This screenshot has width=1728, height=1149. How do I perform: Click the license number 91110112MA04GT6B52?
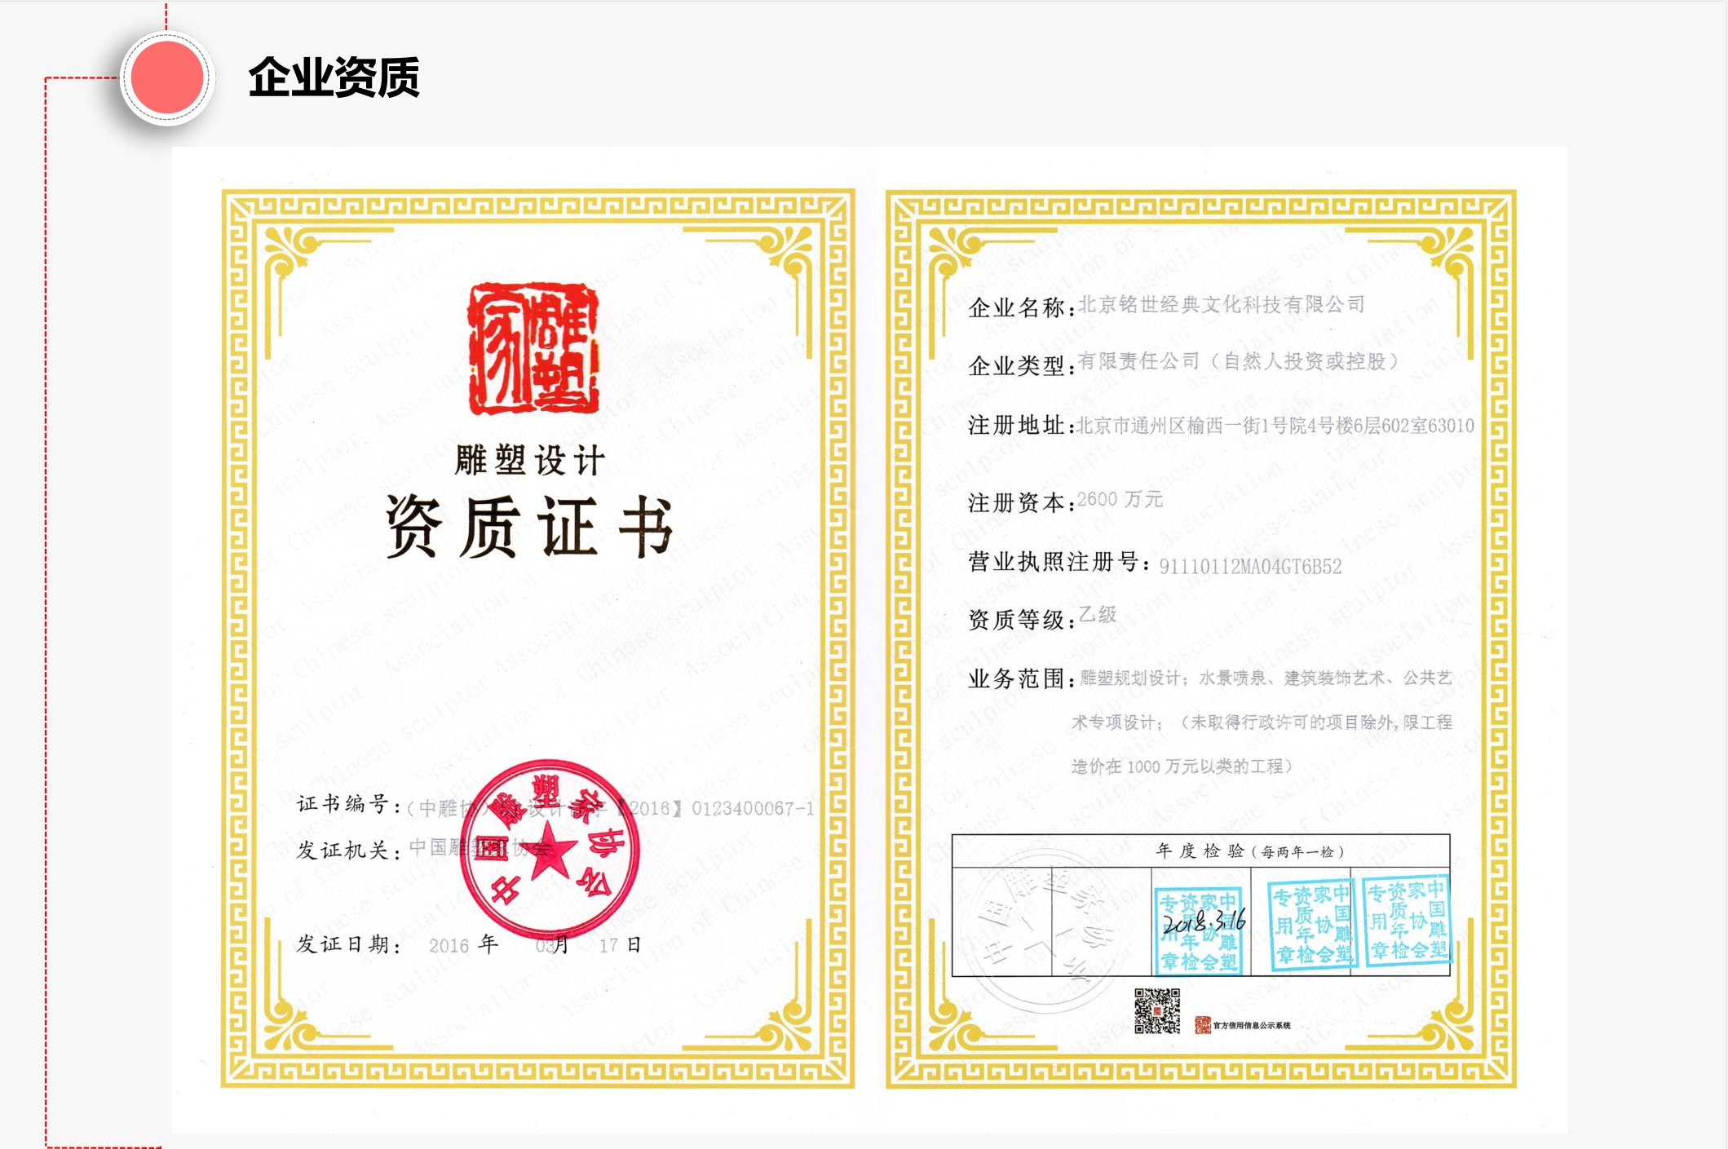point(1250,567)
